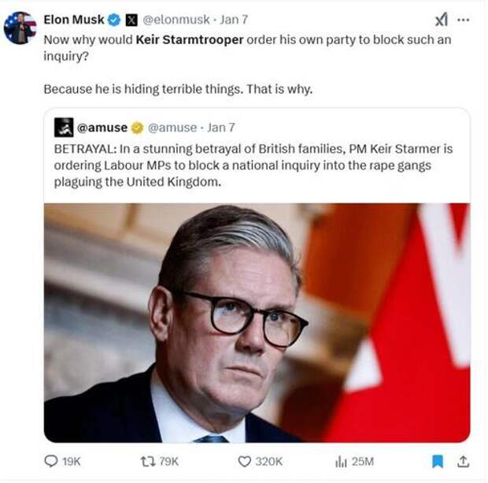This screenshot has height=483, width=488.
Task: Open the Grok xAI icon
Action: click(442, 20)
